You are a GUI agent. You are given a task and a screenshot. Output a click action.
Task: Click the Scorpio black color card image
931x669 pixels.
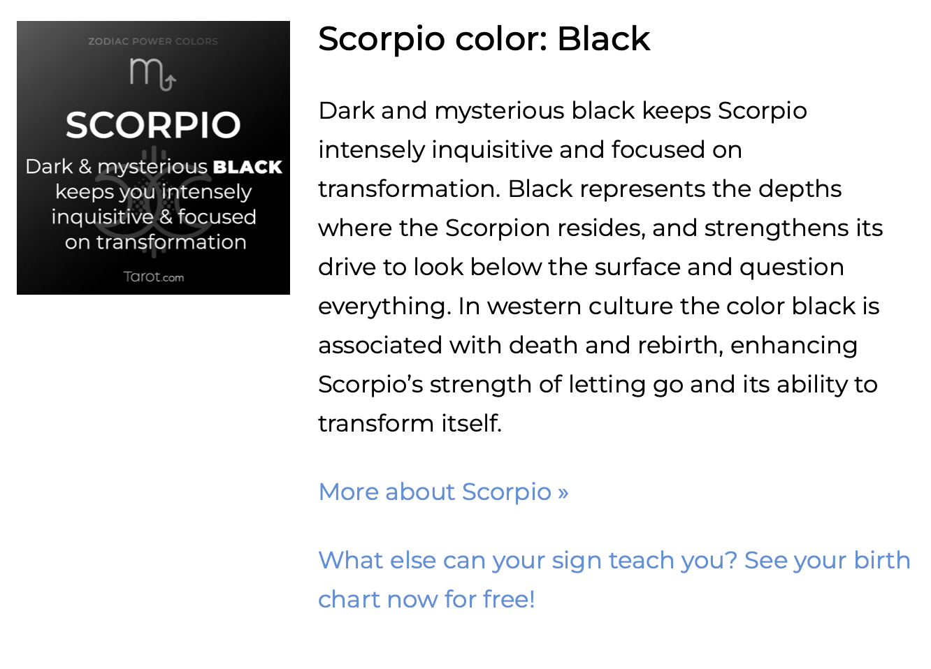click(153, 158)
